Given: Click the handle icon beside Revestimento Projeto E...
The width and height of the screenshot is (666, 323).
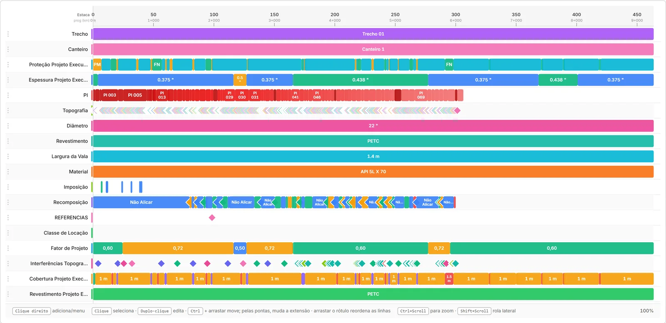Looking at the screenshot, I should pyautogui.click(x=8, y=294).
